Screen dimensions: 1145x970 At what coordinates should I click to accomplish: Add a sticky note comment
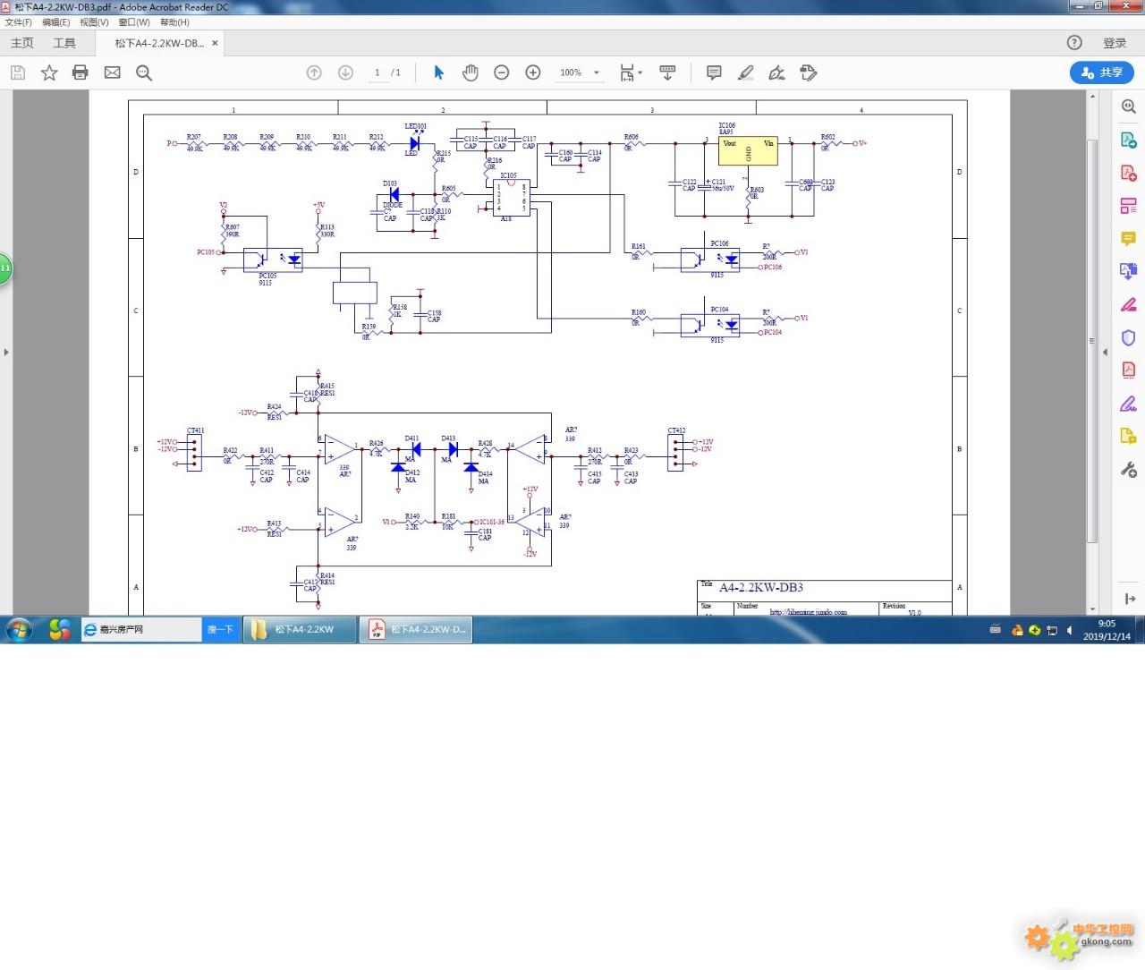714,72
